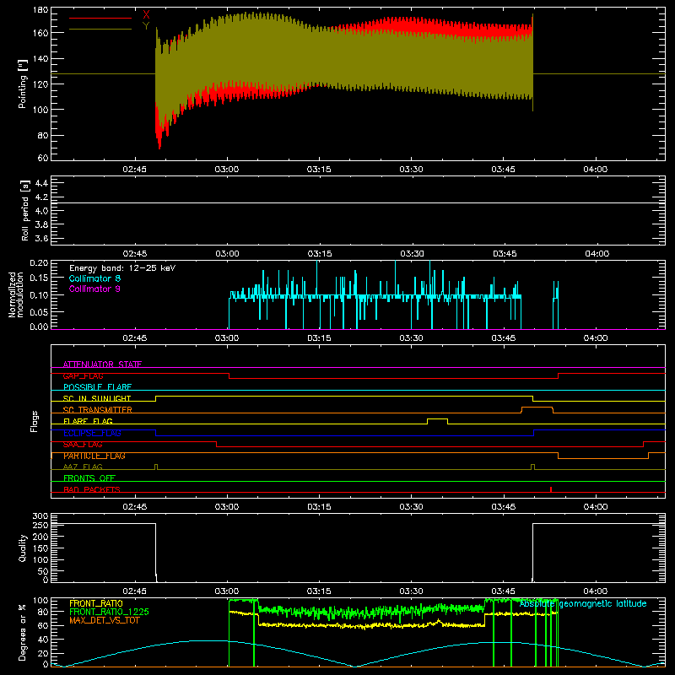Image resolution: width=675 pixels, height=675 pixels.
Task: Click the red BAD_PACKETS spike marker
Action: tap(551, 489)
